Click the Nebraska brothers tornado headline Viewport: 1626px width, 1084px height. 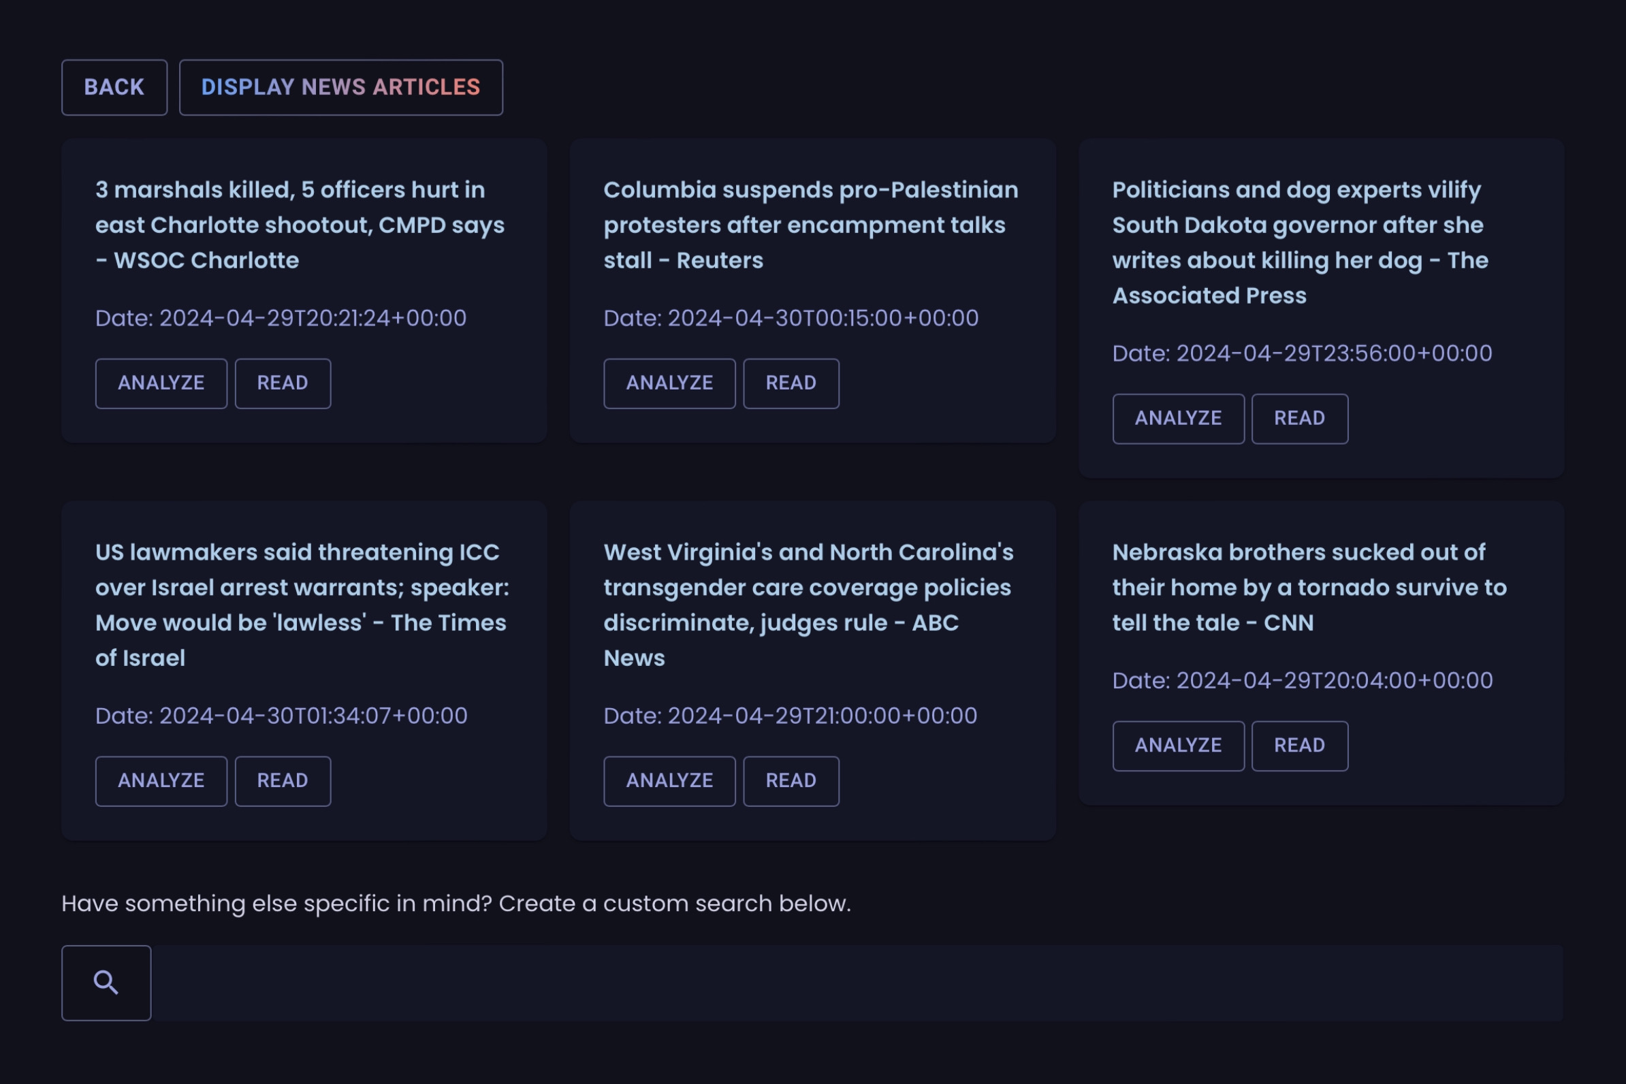point(1308,587)
